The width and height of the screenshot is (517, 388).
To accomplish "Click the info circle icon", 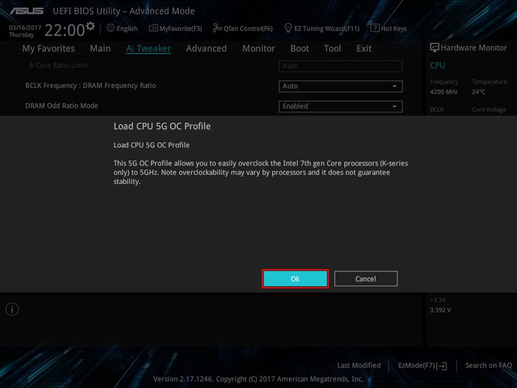I will 12,309.
